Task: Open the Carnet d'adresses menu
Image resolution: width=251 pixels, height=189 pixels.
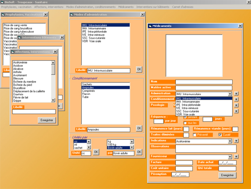Action: [x=183, y=7]
